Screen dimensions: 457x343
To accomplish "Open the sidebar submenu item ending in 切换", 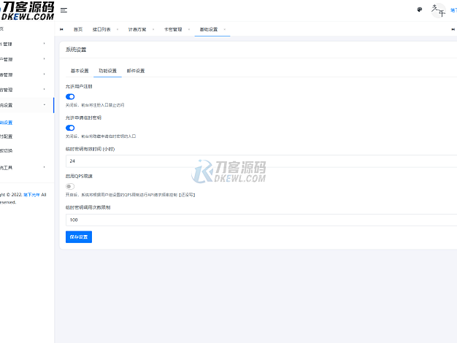I will (6, 150).
